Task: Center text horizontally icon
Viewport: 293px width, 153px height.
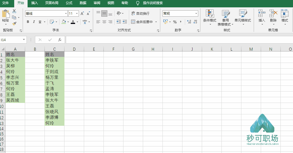Action: pyautogui.click(x=104, y=22)
